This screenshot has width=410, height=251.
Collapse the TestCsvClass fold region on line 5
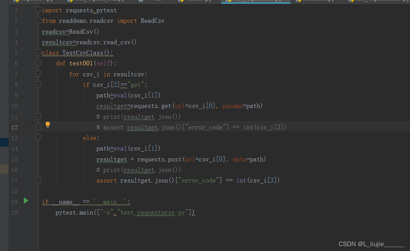38,53
